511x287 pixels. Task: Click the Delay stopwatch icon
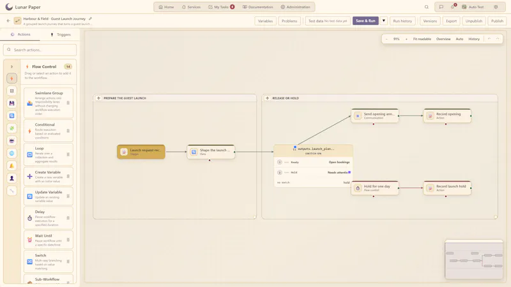coord(29,218)
